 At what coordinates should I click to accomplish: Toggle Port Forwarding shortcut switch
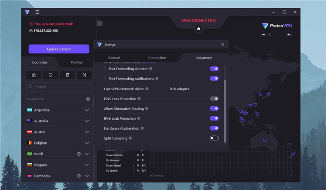tap(214, 69)
